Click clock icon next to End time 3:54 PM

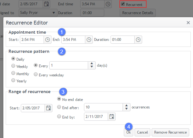coord(108,4)
